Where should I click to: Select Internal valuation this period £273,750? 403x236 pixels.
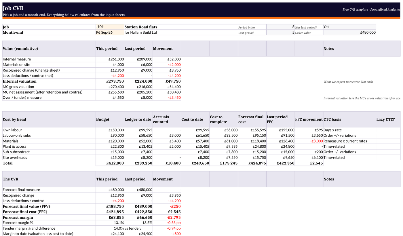tap(110, 81)
